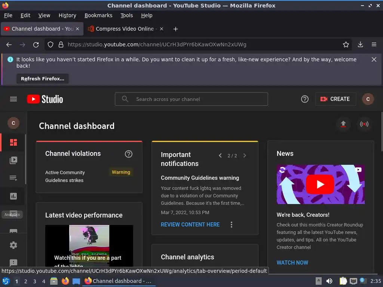The image size is (383, 287).
Task: Open the Tools menu
Action: [126, 15]
